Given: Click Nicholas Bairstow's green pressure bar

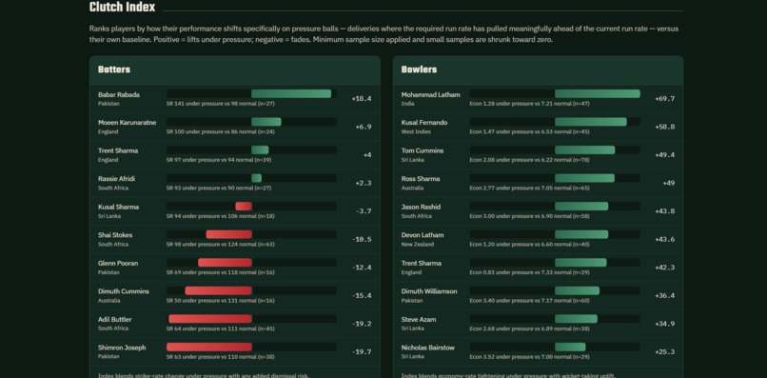Looking at the screenshot, I should [570, 348].
